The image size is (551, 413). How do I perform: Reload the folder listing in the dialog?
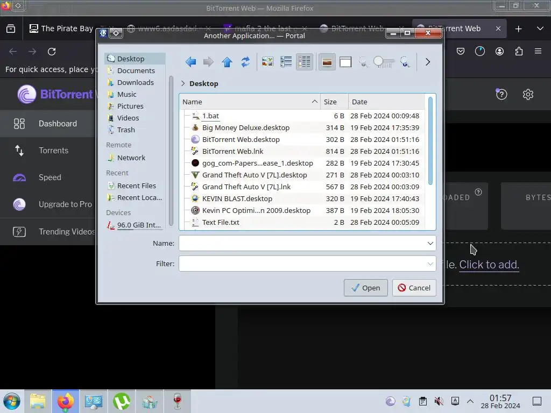(245, 62)
